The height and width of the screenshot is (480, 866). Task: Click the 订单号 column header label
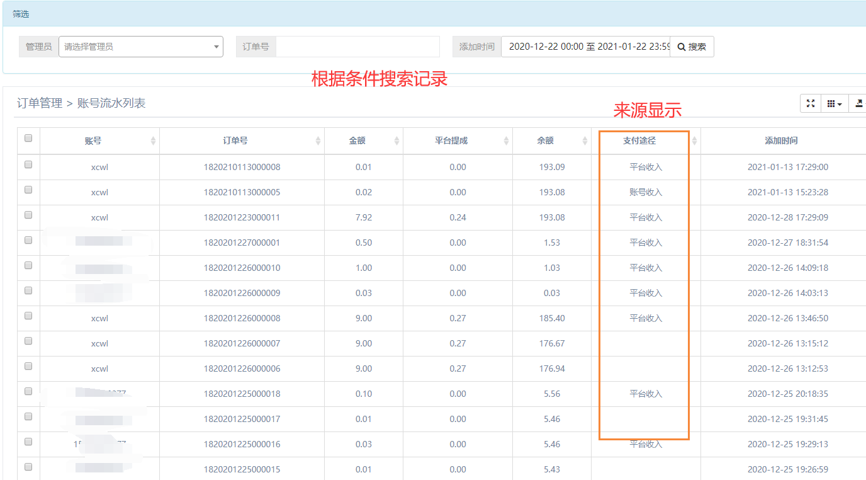[235, 141]
